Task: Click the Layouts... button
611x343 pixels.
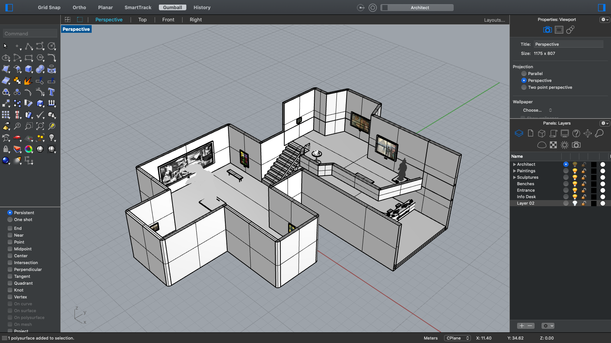Action: pyautogui.click(x=494, y=20)
